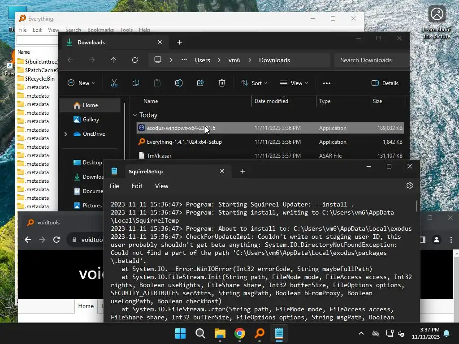This screenshot has height=344, width=459.
Task: Click the Share icon in File Explorer toolbar
Action: [x=200, y=83]
